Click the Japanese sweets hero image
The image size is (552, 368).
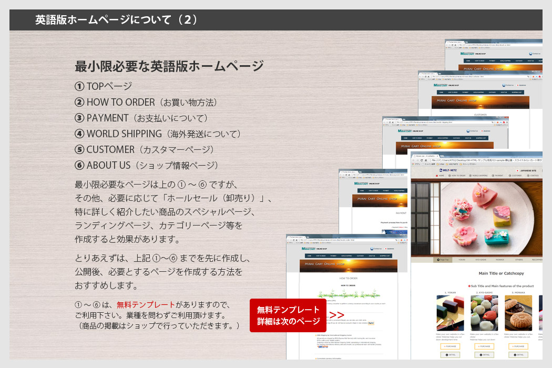[x=477, y=217]
